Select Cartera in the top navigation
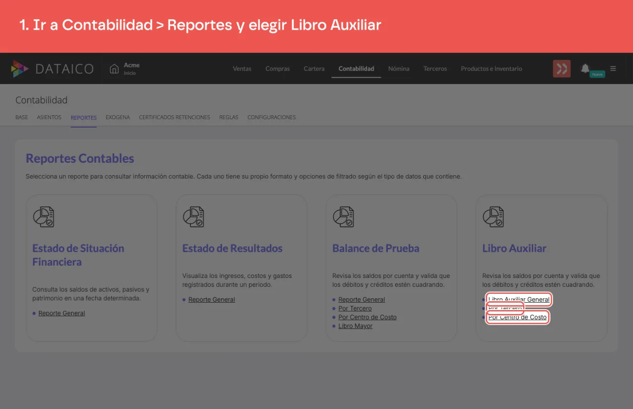Viewport: 633px width, 409px height. [314, 69]
